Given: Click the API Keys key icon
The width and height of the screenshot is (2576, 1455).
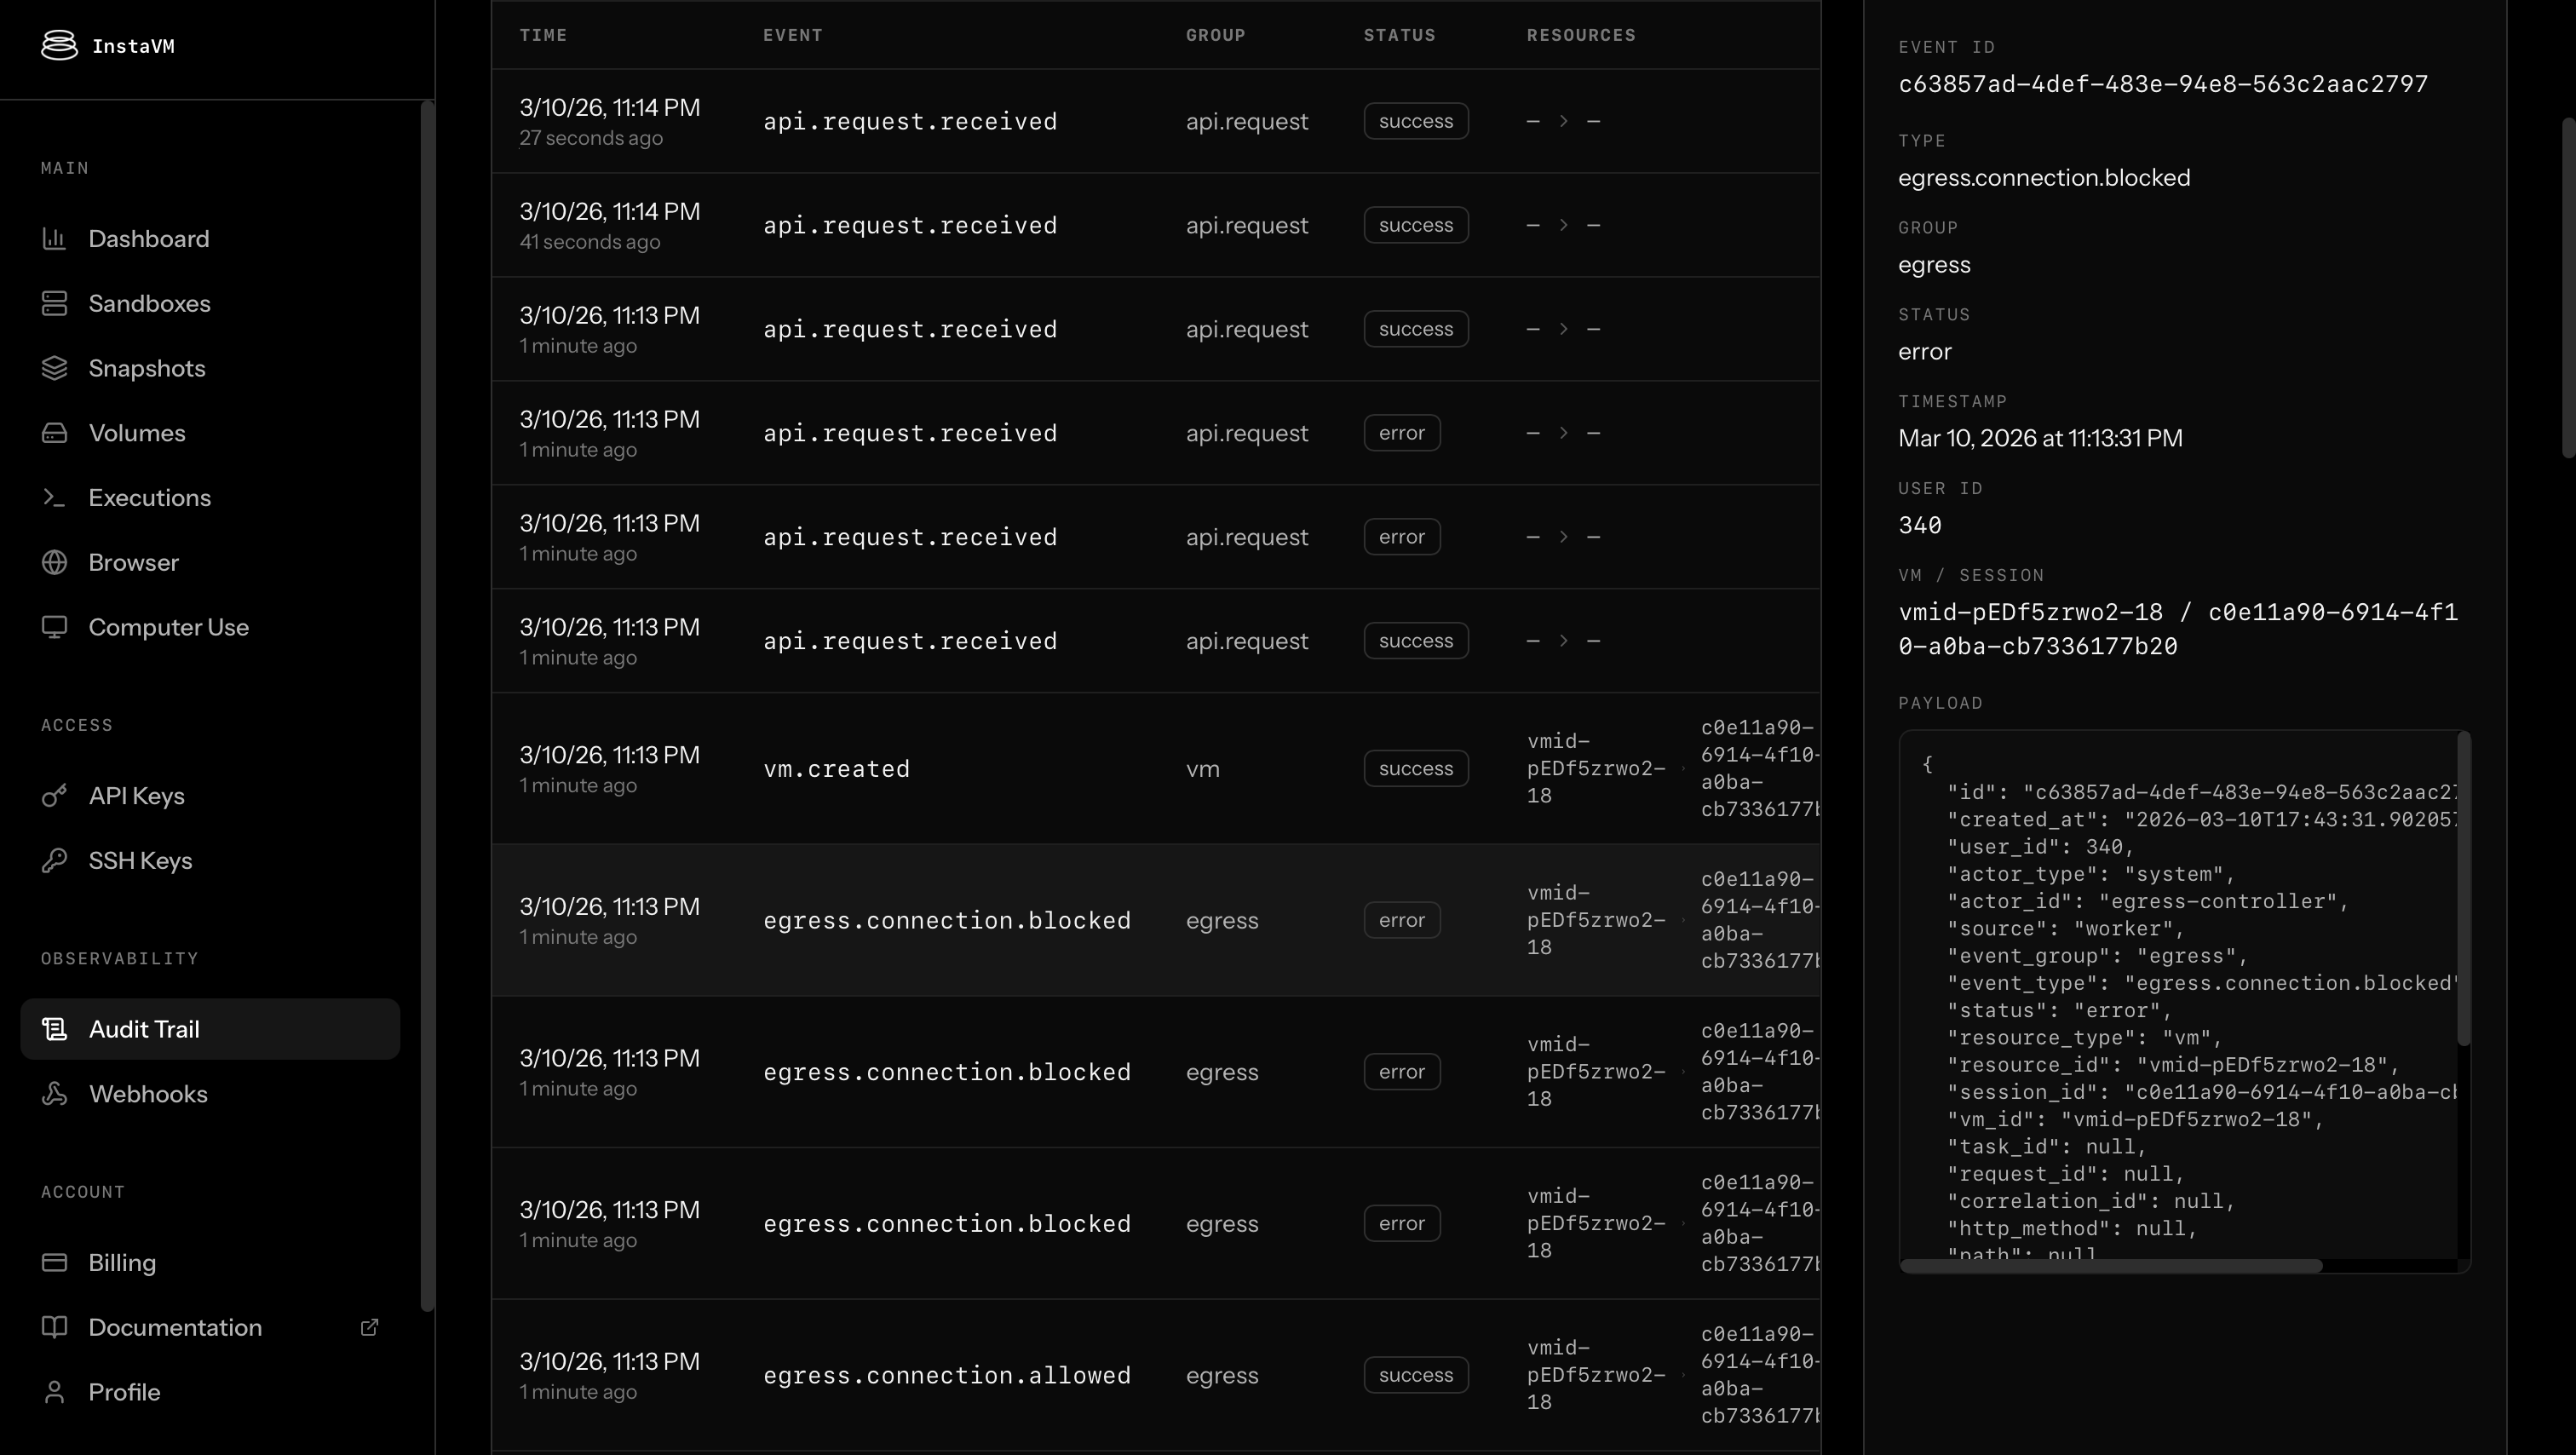Looking at the screenshot, I should click(x=54, y=796).
